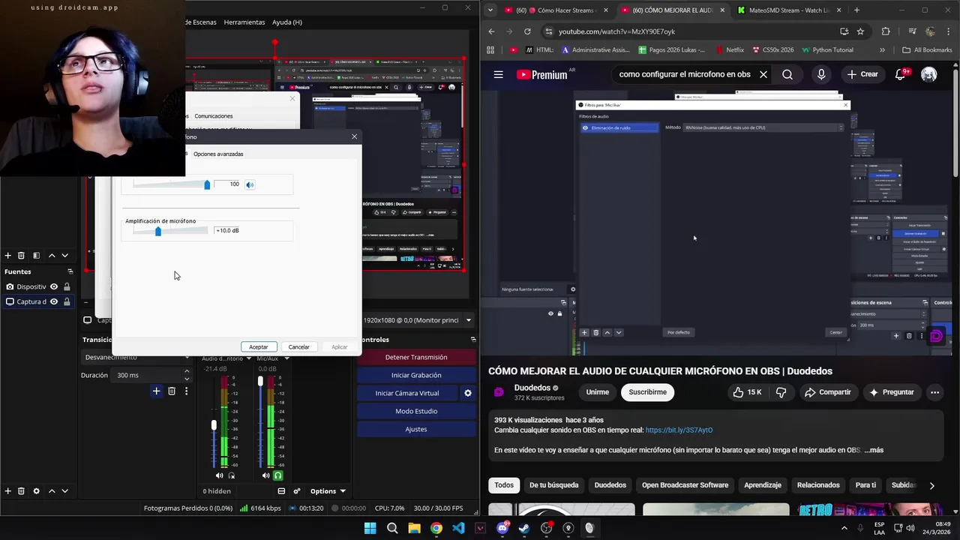Search YouTube with magnifier button
Viewport: 960px width, 540px height.
click(787, 74)
